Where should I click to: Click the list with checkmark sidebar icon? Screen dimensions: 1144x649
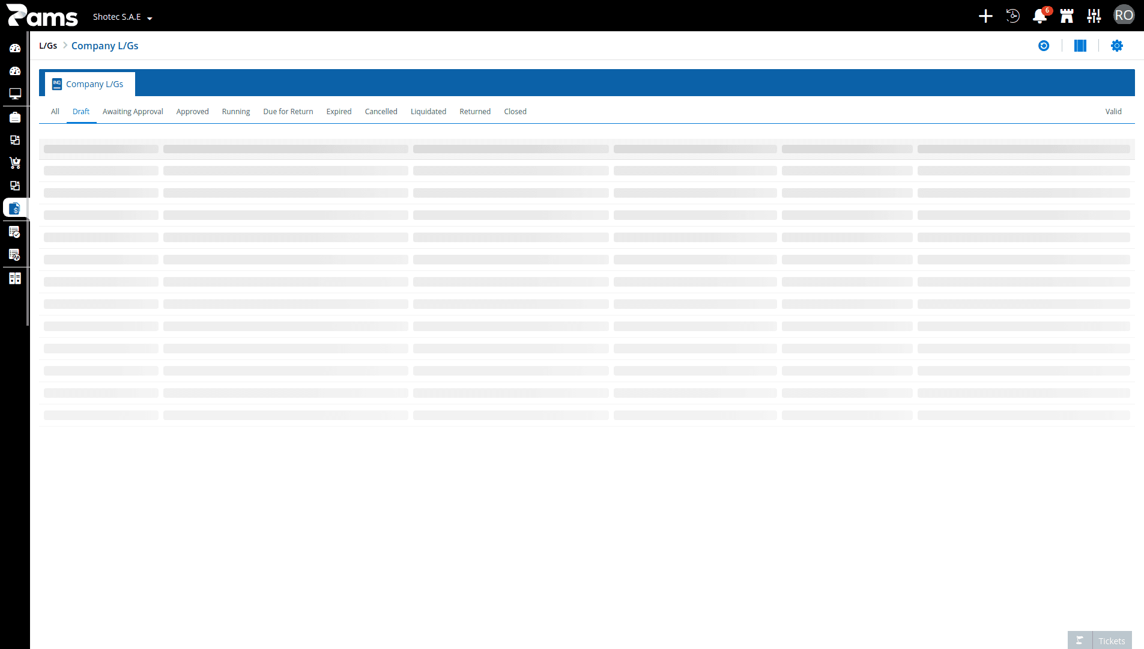[15, 232]
